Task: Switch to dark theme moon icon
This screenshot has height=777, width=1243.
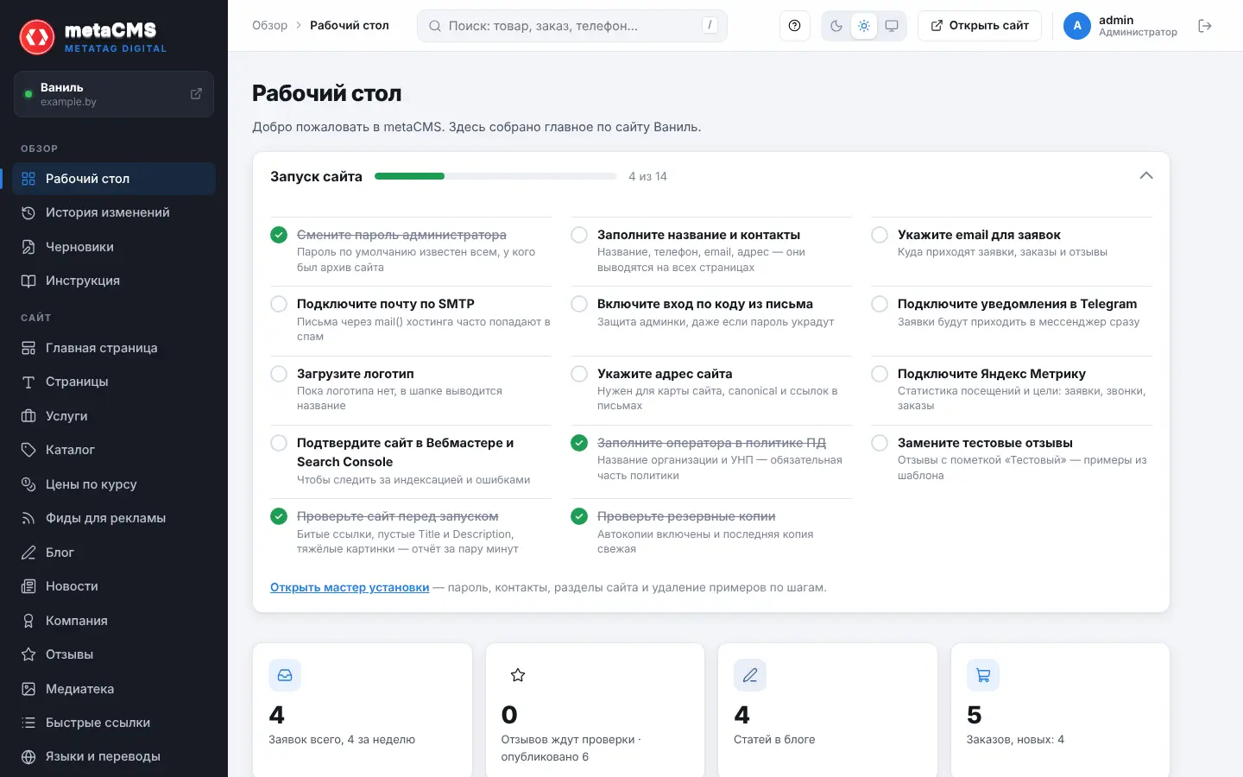Action: (836, 26)
